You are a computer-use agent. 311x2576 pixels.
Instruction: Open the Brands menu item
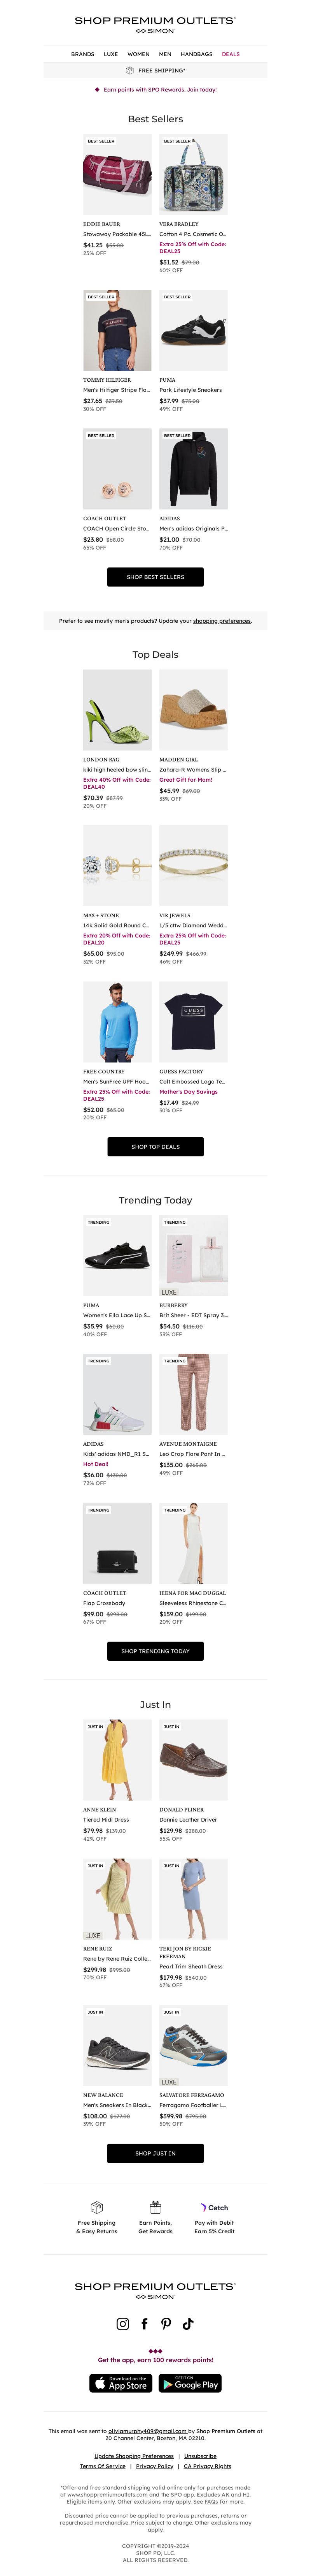click(x=83, y=54)
